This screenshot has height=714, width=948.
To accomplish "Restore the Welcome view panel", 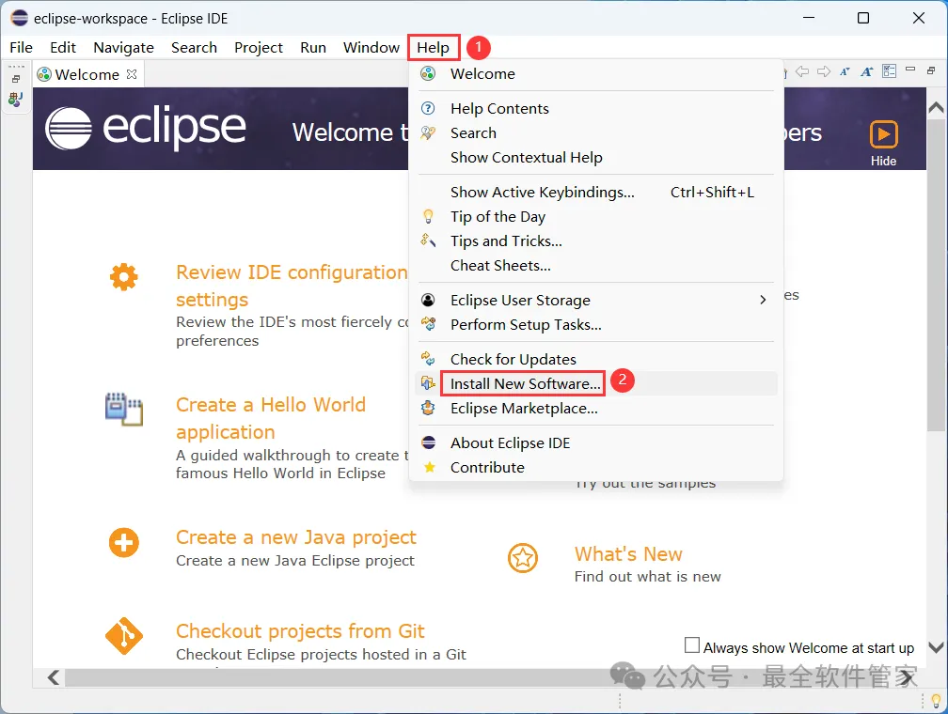I will [932, 70].
